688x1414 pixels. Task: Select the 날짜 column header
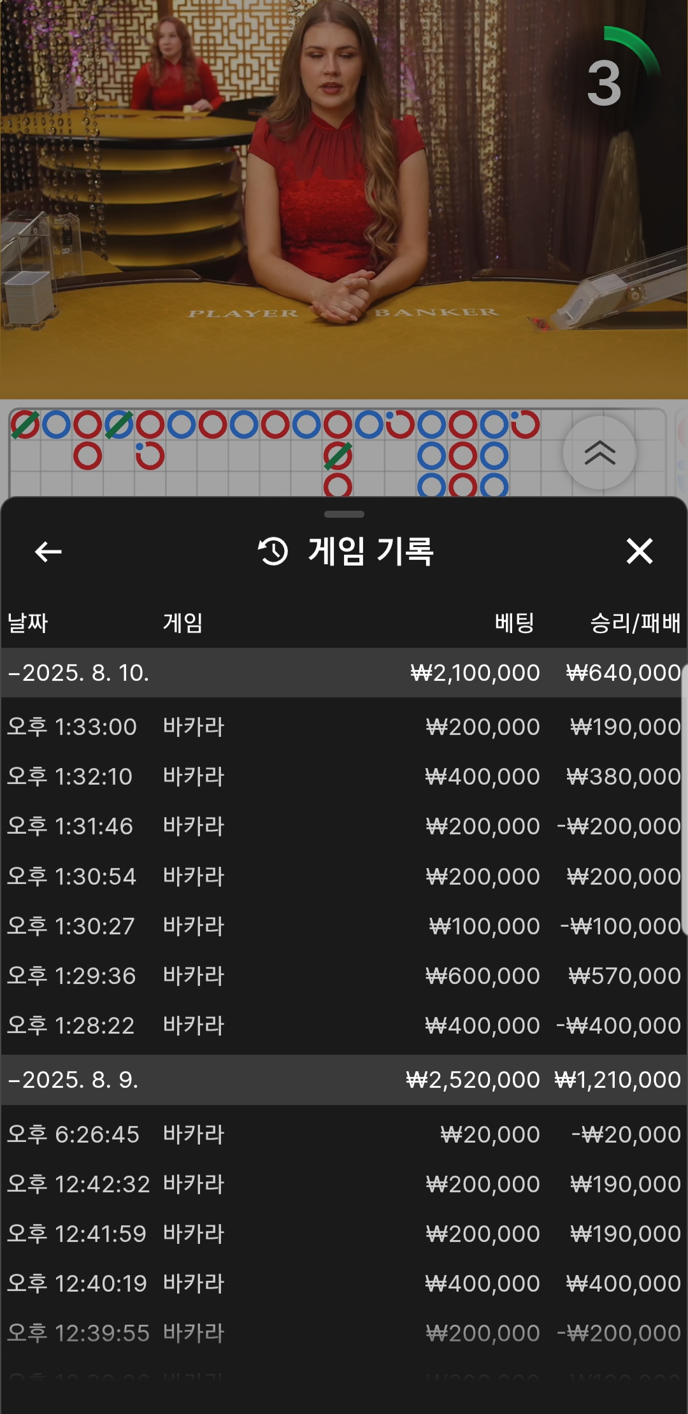click(27, 622)
